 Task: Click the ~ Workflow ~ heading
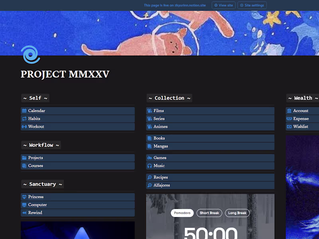[x=41, y=145]
